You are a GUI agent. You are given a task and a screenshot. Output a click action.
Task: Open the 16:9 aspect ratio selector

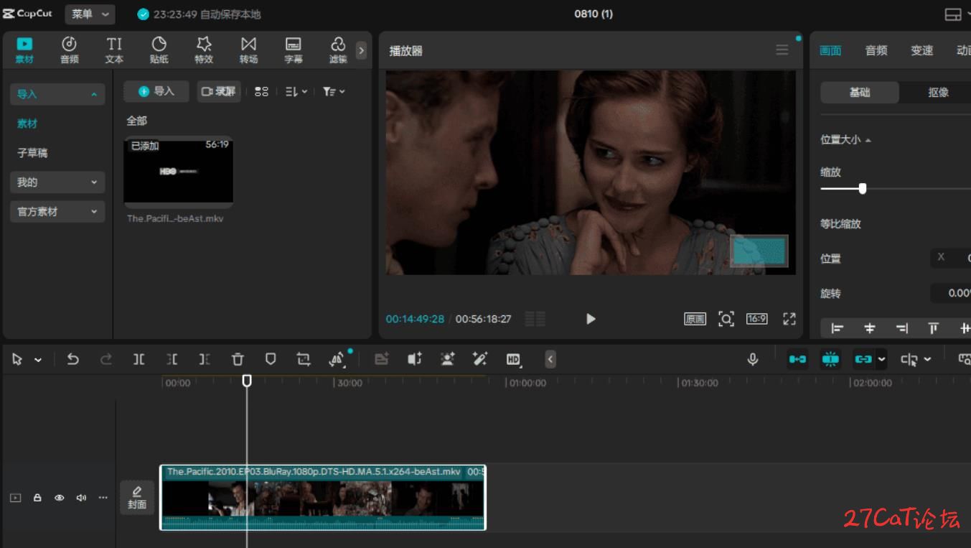(x=757, y=318)
